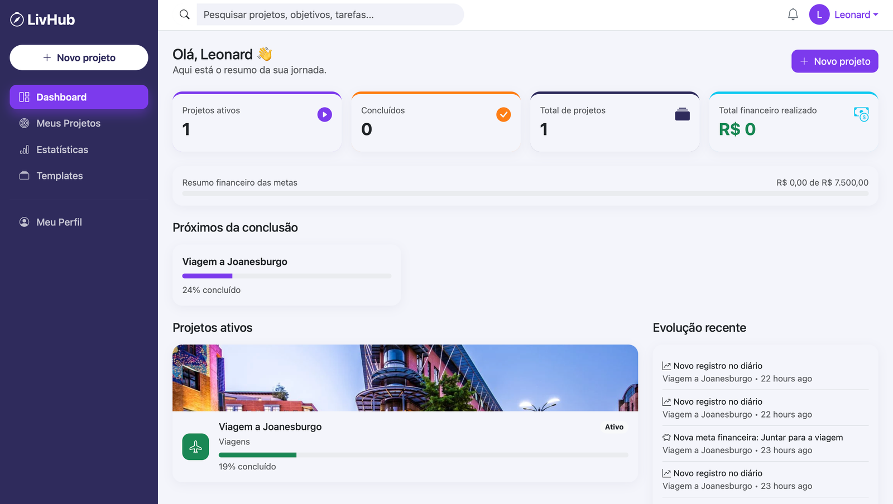The image size is (893, 504).
Task: Click the play icon on Projetos ativos card
Action: (x=325, y=114)
